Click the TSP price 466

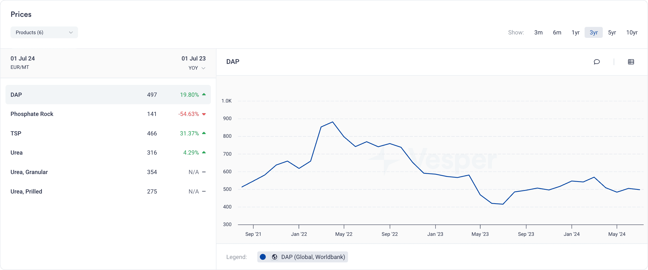[x=152, y=133]
